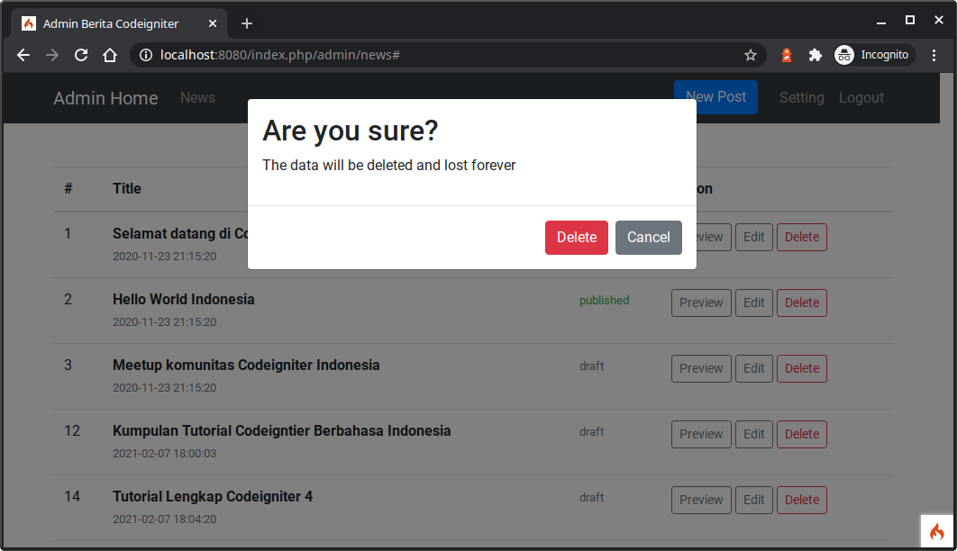
Task: Switch to the Admin Berita Codeigniter tab
Action: [117, 23]
